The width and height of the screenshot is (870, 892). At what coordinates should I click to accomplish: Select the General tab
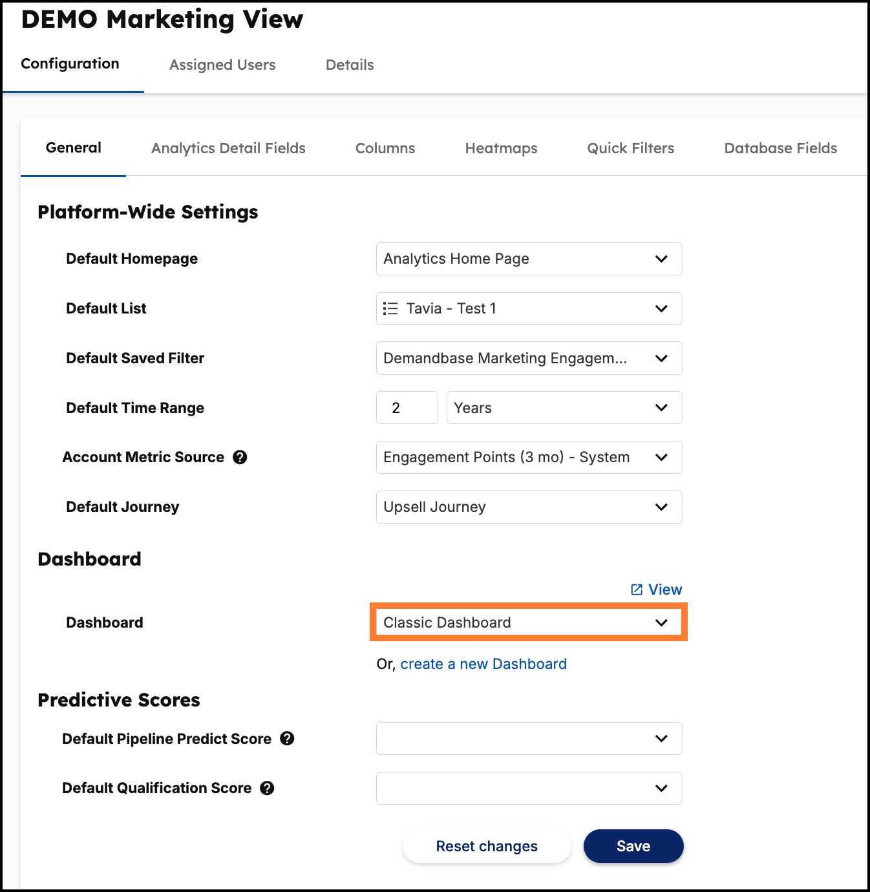coord(74,147)
